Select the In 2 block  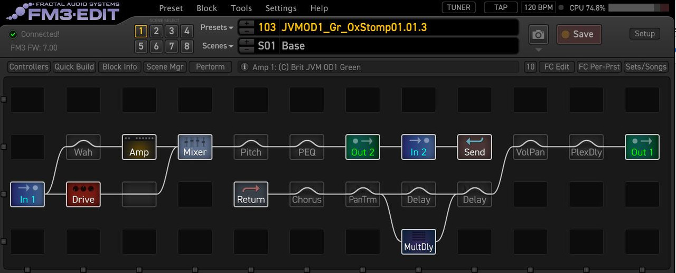click(418, 147)
